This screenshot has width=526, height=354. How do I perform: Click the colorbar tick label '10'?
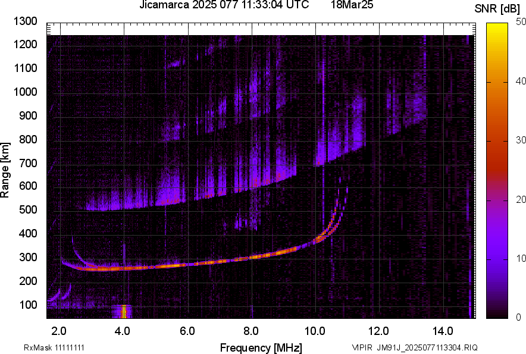[521, 259]
